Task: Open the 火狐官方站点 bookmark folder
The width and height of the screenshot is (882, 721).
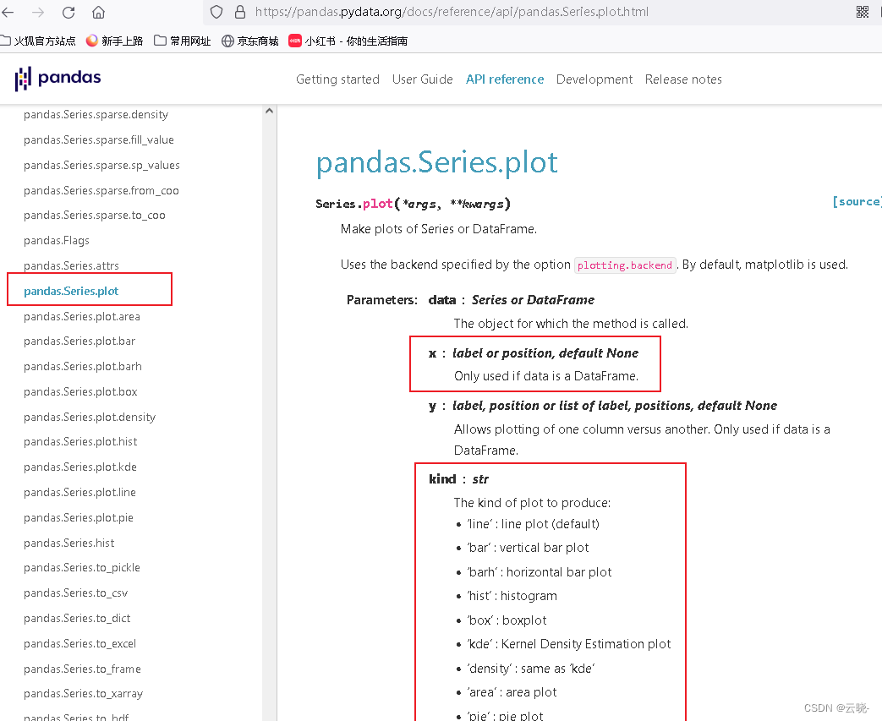Action: (x=38, y=41)
